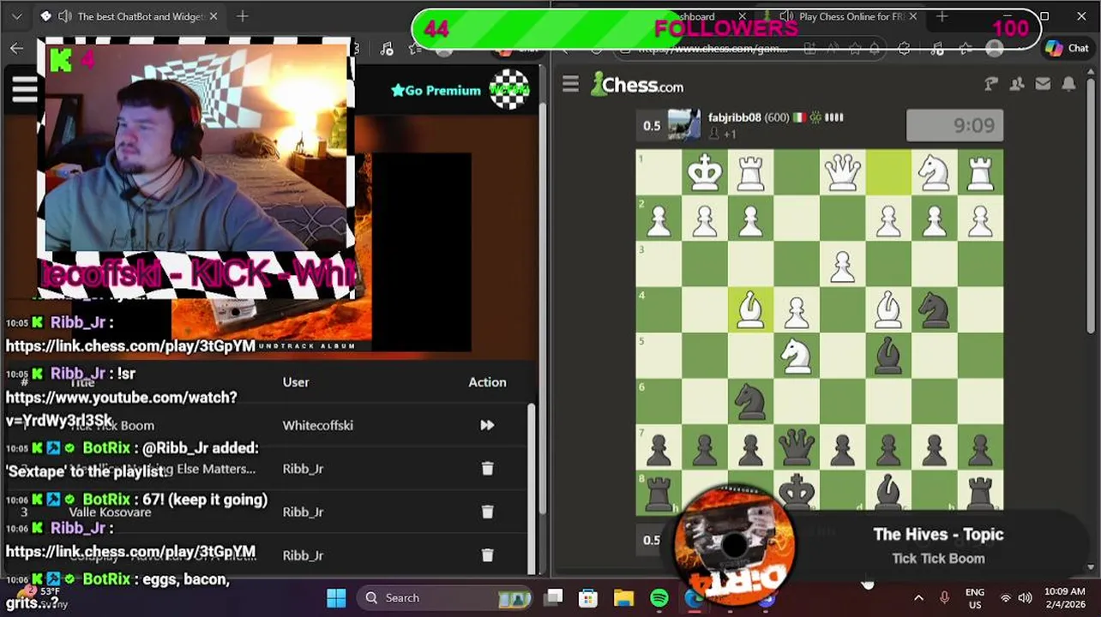This screenshot has width=1101, height=617.
Task: Open File Explorer from the taskbar
Action: coord(623,597)
